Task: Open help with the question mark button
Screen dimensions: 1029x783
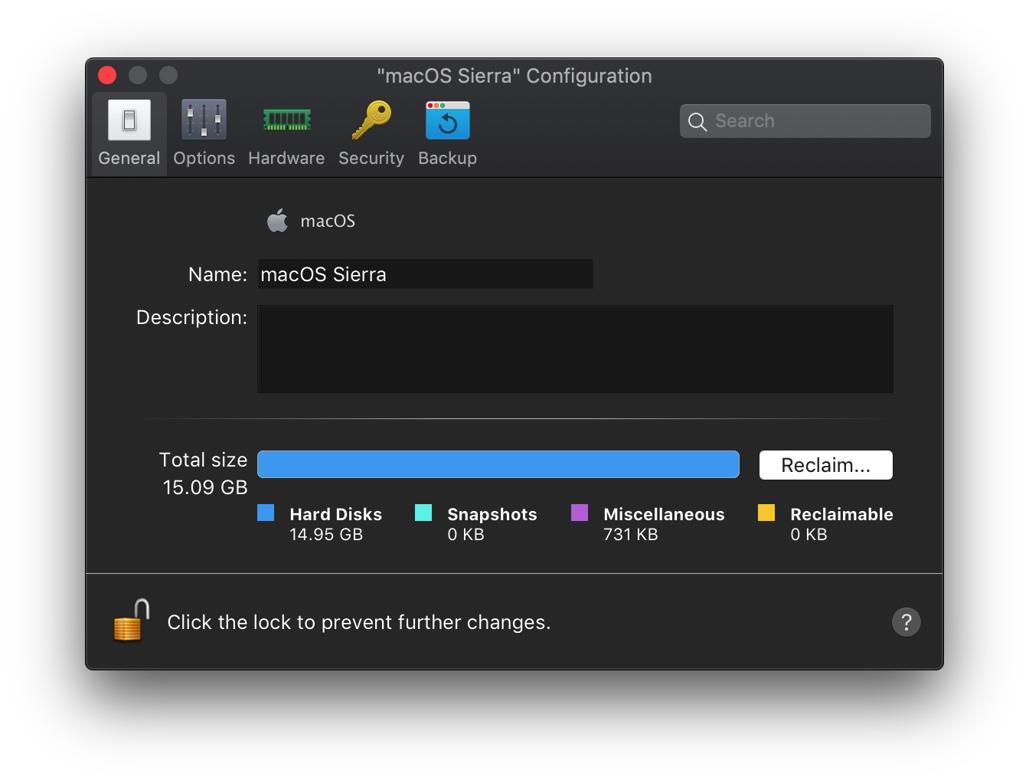Action: point(906,622)
